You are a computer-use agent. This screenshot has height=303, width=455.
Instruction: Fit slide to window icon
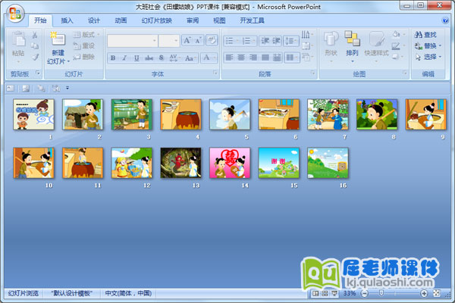pos(437,293)
